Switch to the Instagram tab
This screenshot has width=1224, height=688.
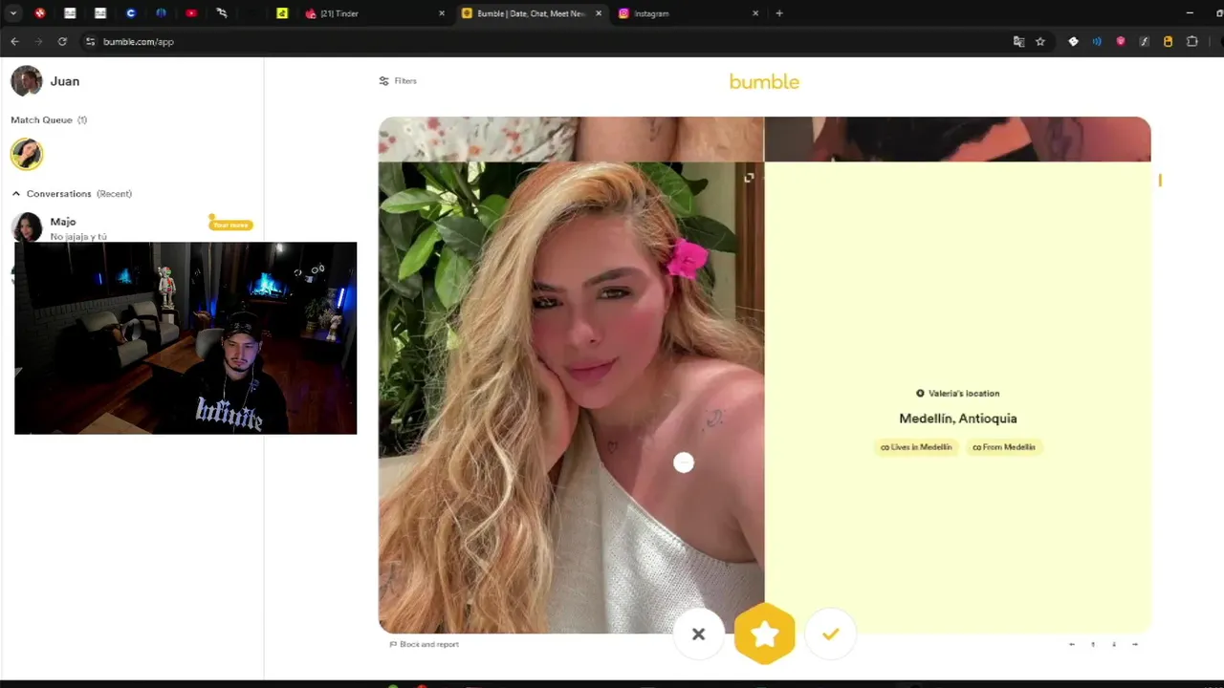[687, 13]
